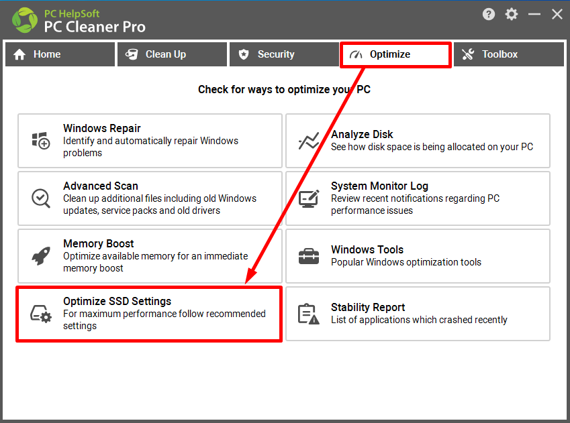Image resolution: width=570 pixels, height=423 pixels.
Task: Open the Help question mark icon
Action: pyautogui.click(x=489, y=14)
